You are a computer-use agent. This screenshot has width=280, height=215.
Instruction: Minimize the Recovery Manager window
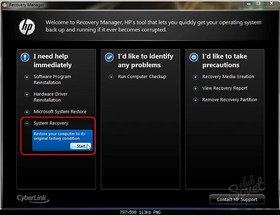tap(248, 4)
